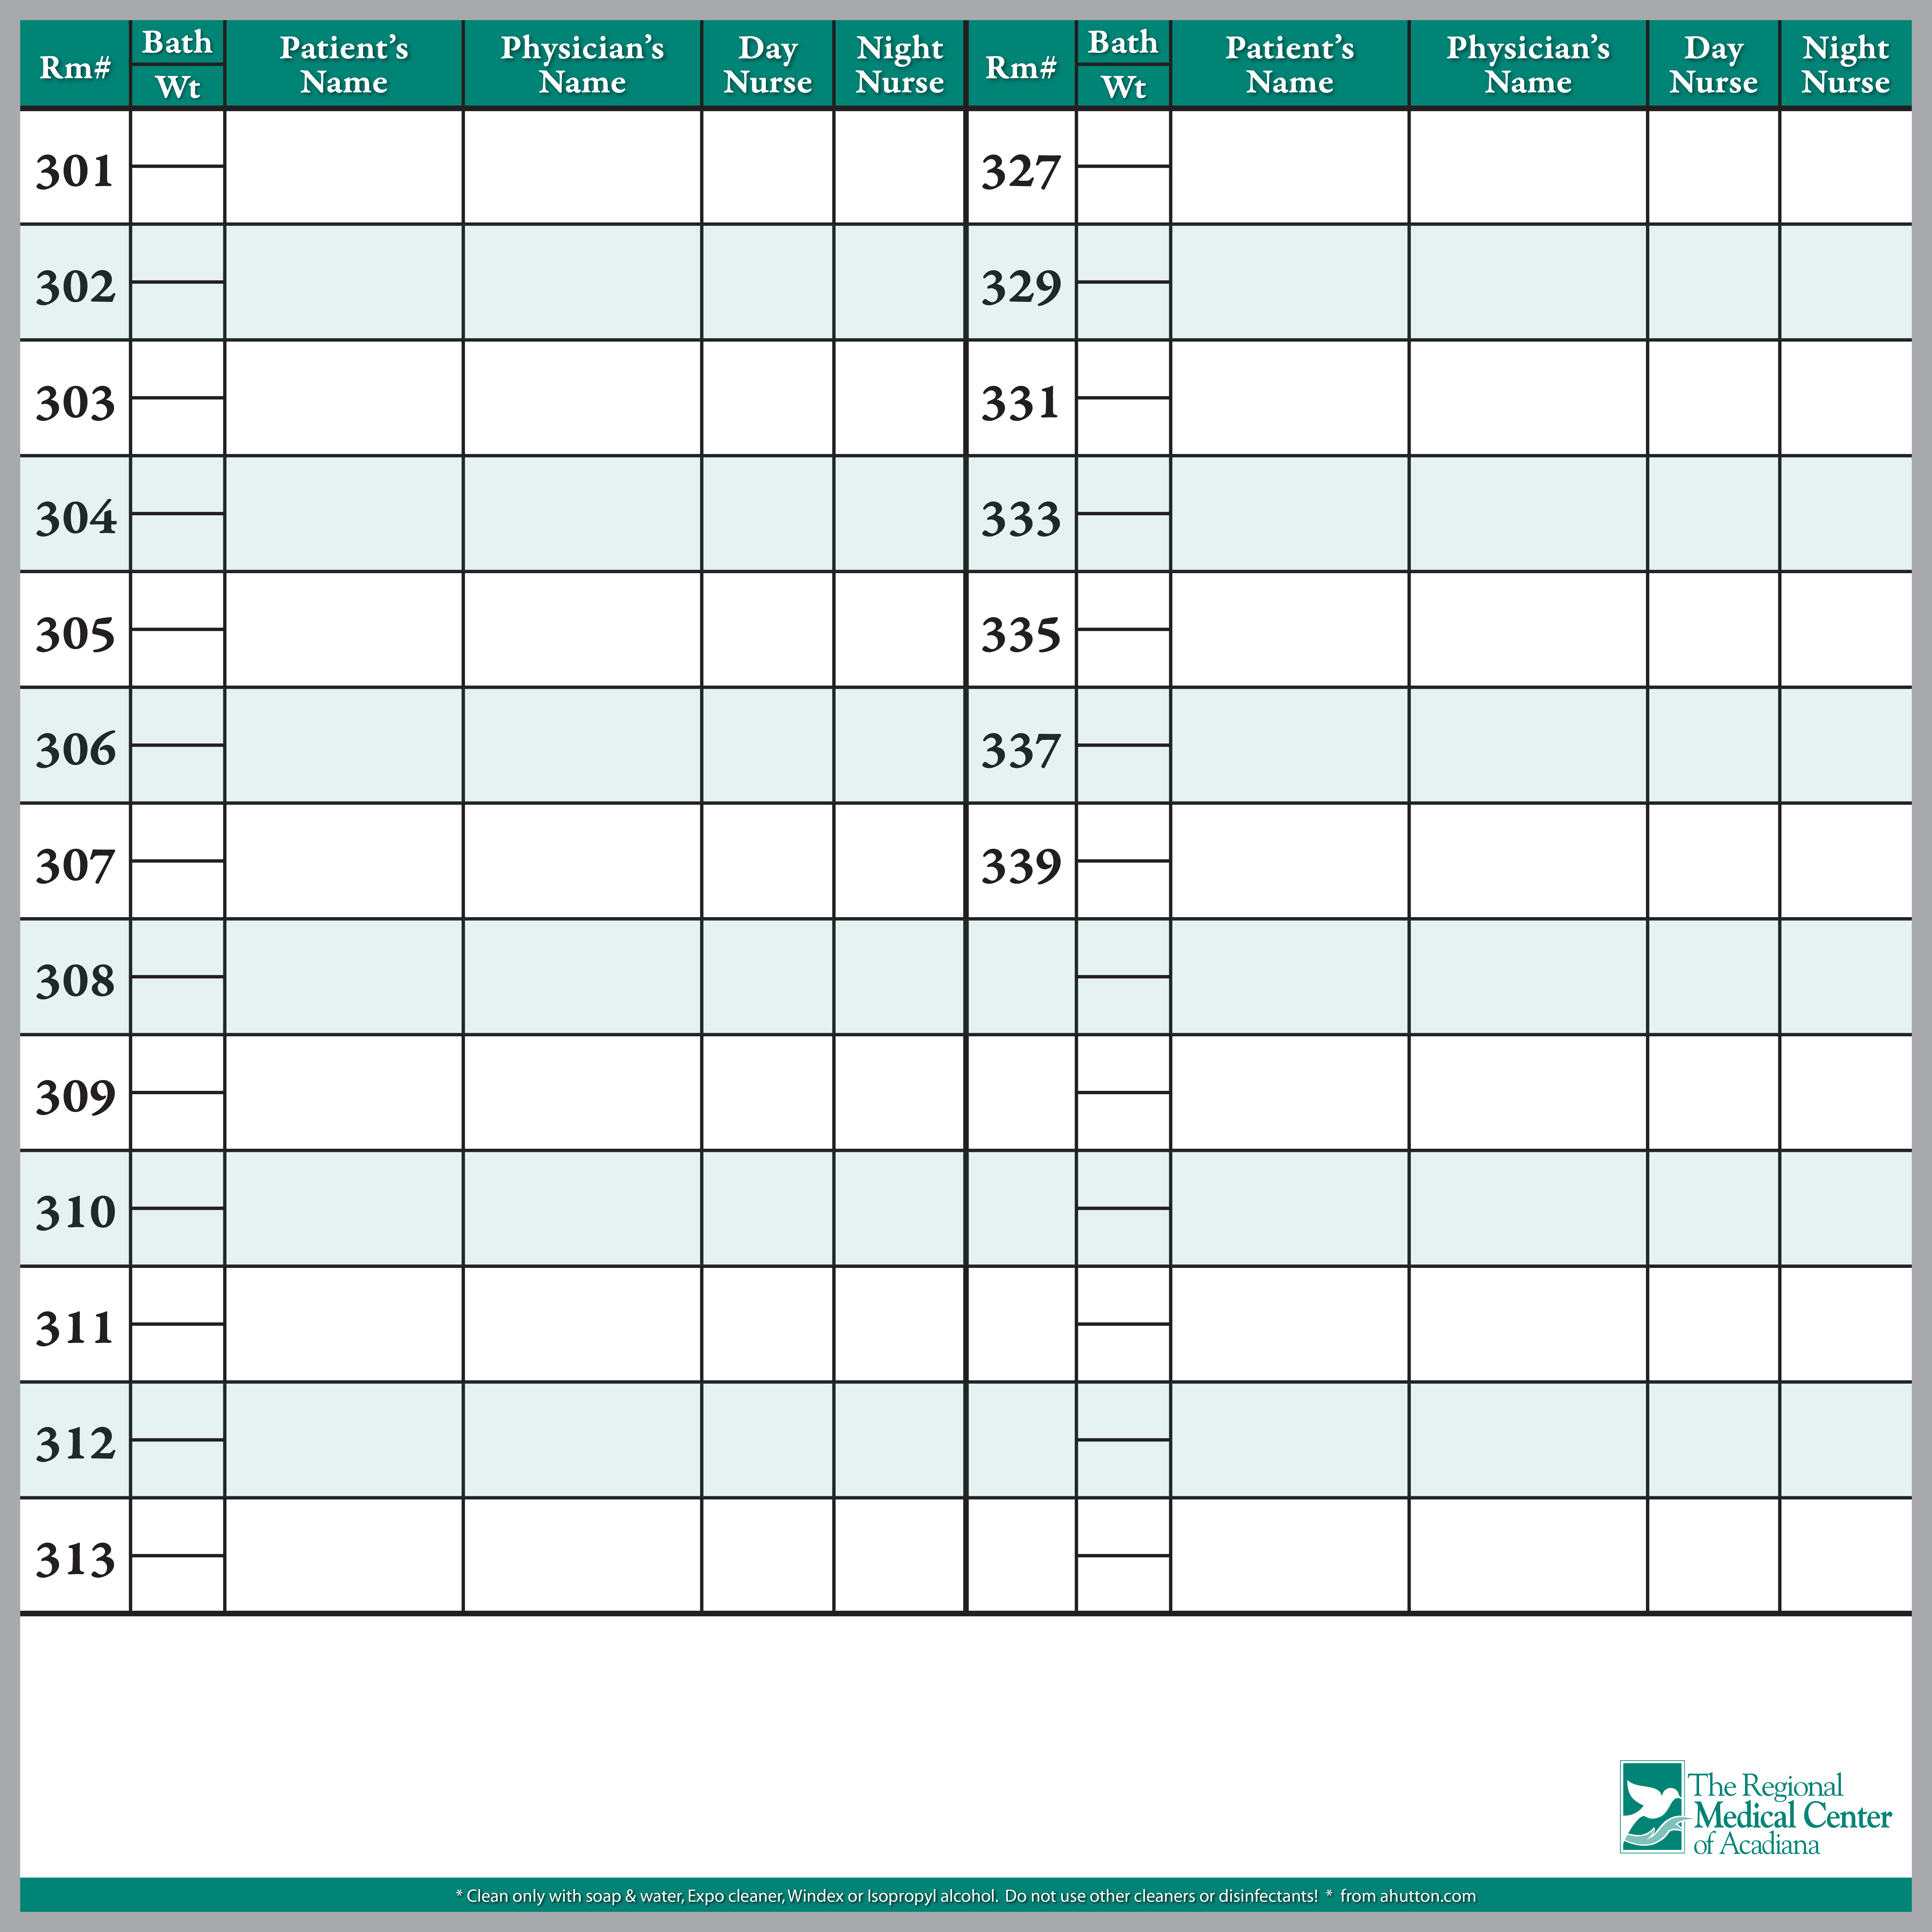
Task: Click the Physician's Name cell for room 305
Action: (582, 629)
